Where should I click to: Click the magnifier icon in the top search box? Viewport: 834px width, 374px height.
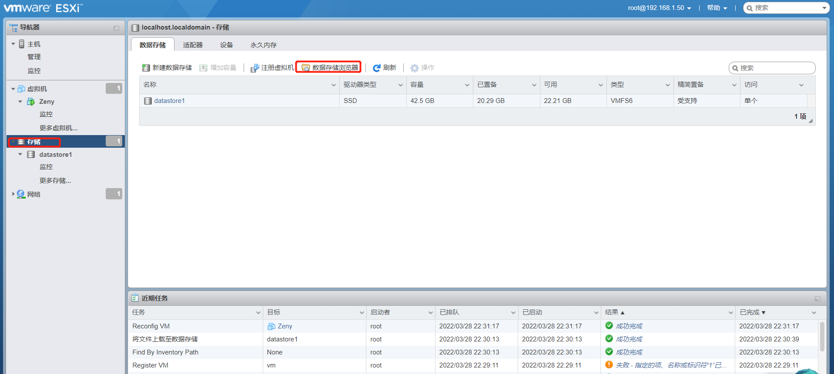tap(750, 8)
